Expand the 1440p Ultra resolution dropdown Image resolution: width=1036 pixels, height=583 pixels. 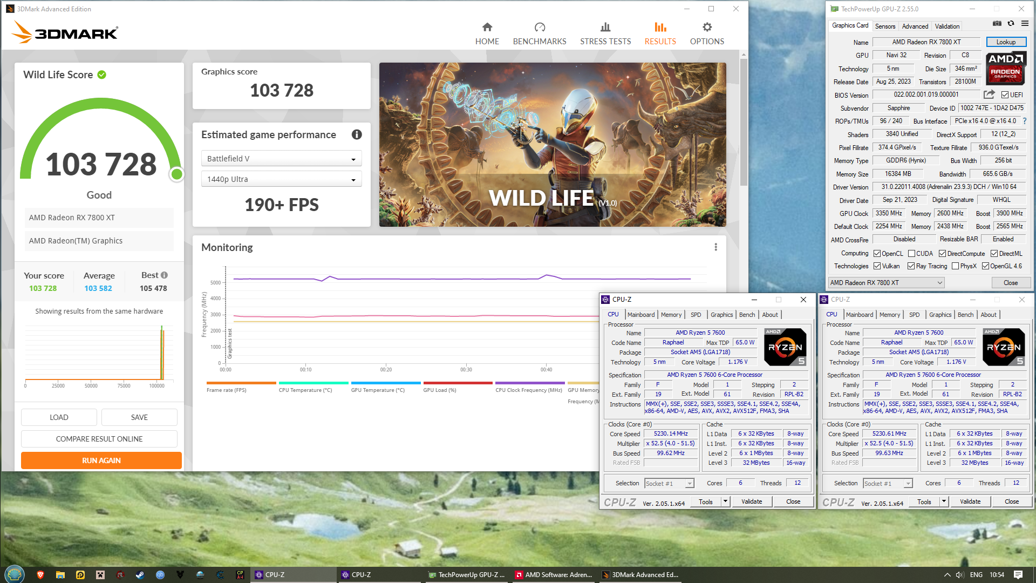click(x=281, y=179)
